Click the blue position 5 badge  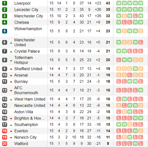coord(4,31)
